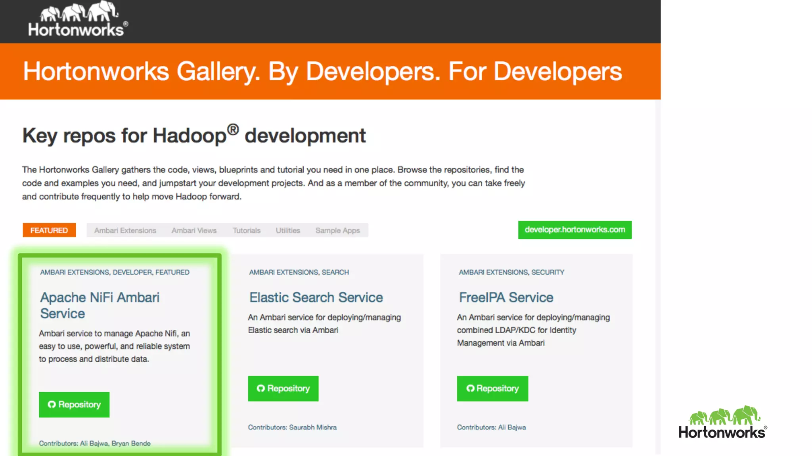
Task: Click Repository button for Elastic Search card
Action: pyautogui.click(x=283, y=388)
